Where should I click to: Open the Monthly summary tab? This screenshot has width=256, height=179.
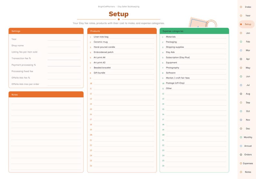(x=247, y=137)
